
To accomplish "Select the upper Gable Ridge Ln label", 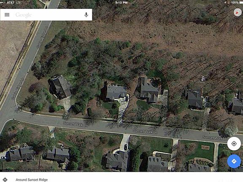I will (42, 37).
